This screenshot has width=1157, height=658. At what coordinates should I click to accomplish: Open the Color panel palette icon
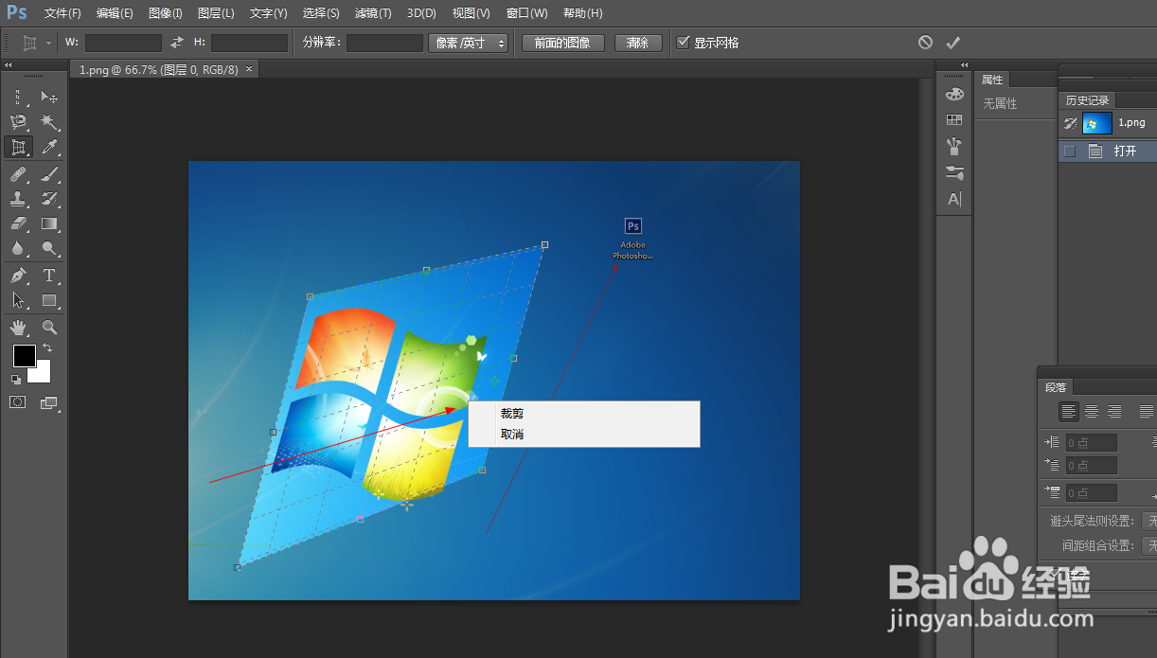(x=954, y=94)
